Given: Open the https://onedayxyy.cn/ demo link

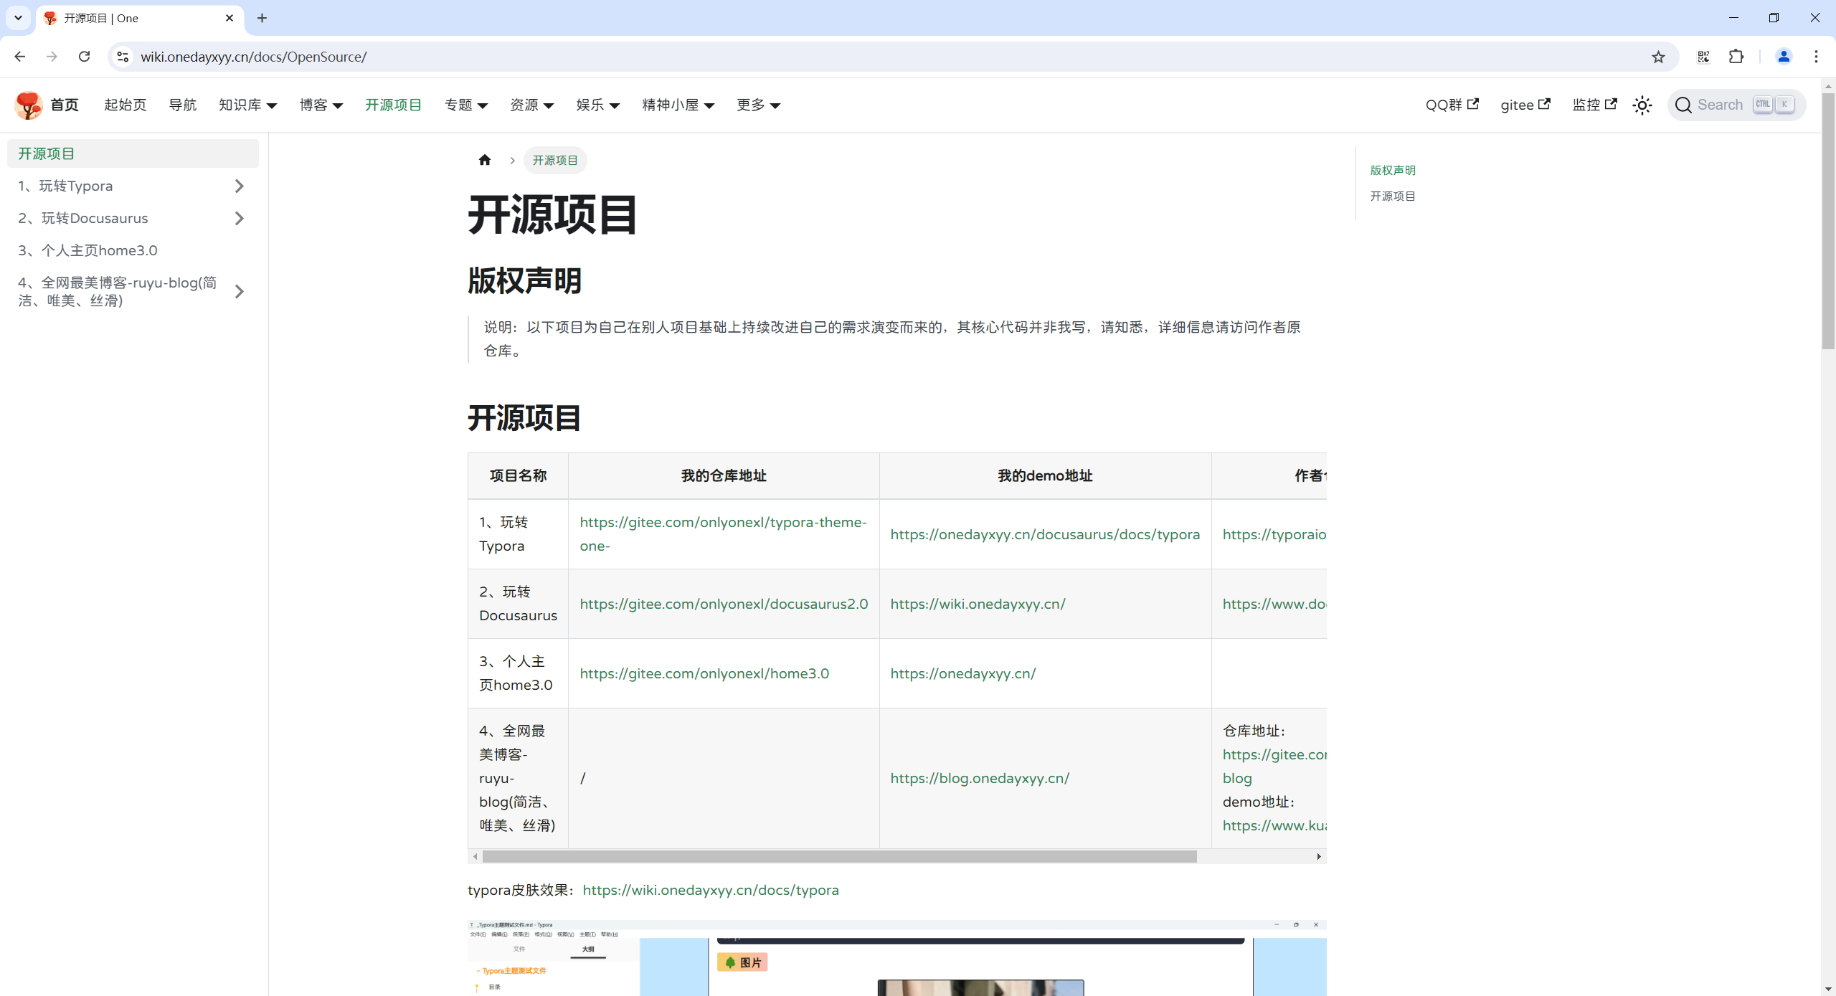Looking at the screenshot, I should pos(962,673).
